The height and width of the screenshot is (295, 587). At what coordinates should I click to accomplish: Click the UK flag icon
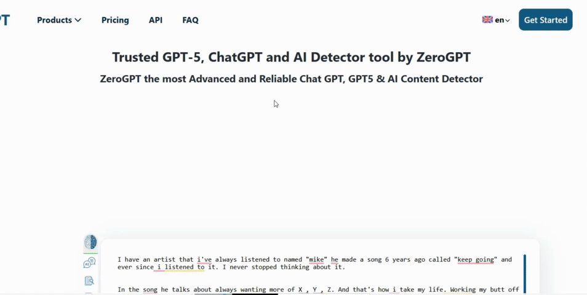pos(487,20)
